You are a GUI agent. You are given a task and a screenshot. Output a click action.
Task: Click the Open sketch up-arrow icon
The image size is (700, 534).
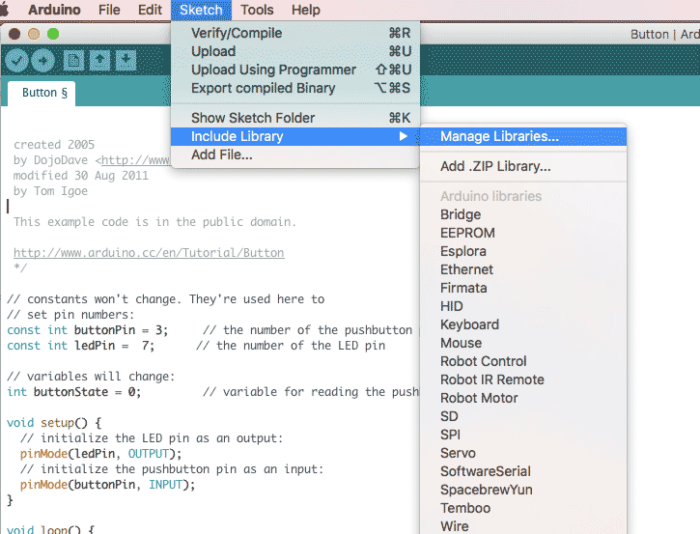[99, 60]
